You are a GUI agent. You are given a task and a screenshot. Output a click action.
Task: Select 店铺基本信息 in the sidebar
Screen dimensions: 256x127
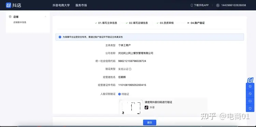click(x=20, y=22)
